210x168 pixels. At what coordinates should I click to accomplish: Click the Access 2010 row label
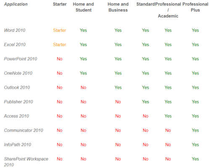16,116
